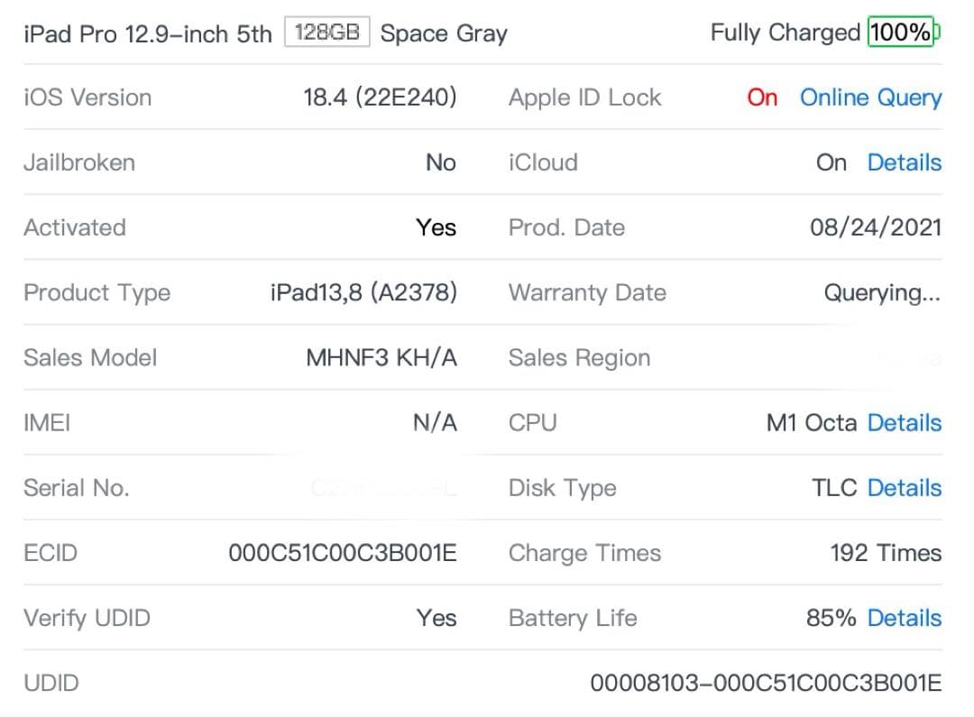Image resolution: width=974 pixels, height=718 pixels.
Task: Select the UDID value text
Action: click(x=766, y=683)
